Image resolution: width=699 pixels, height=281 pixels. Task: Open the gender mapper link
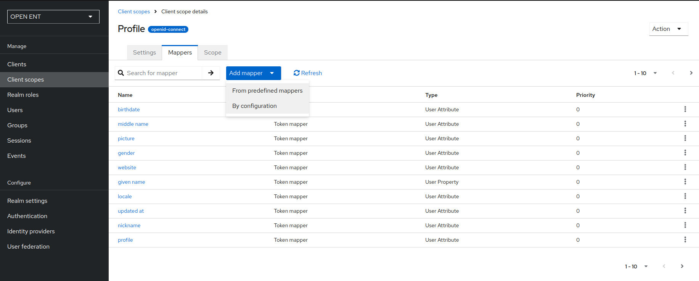[x=126, y=153]
